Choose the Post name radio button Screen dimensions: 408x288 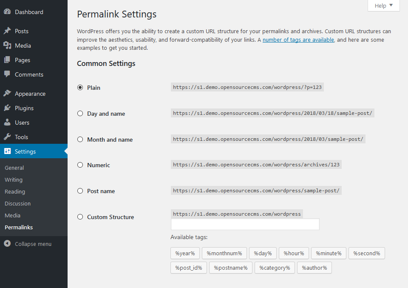[80, 191]
